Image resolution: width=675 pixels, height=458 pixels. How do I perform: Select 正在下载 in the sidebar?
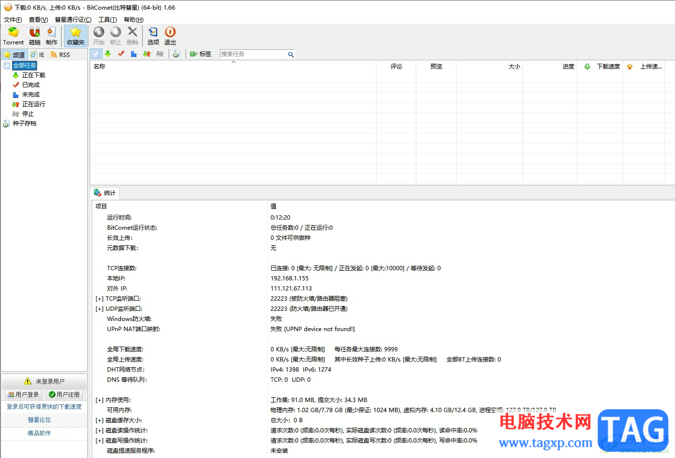pyautogui.click(x=34, y=75)
